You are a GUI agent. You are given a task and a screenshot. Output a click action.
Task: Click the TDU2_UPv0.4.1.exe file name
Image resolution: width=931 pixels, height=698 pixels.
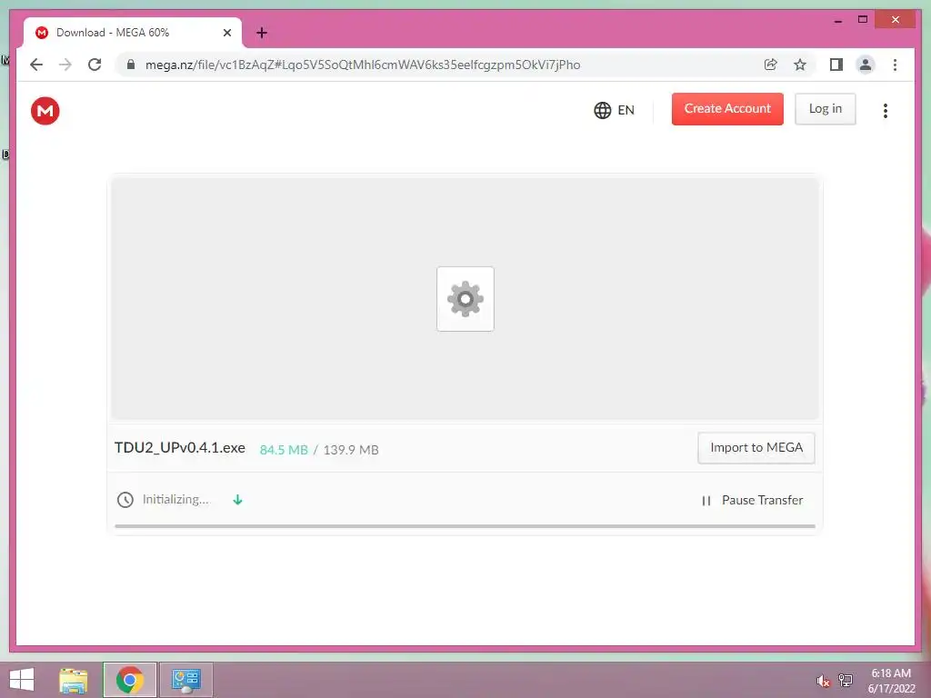179,448
